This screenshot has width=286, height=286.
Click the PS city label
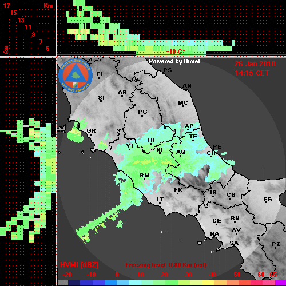(x=168, y=70)
